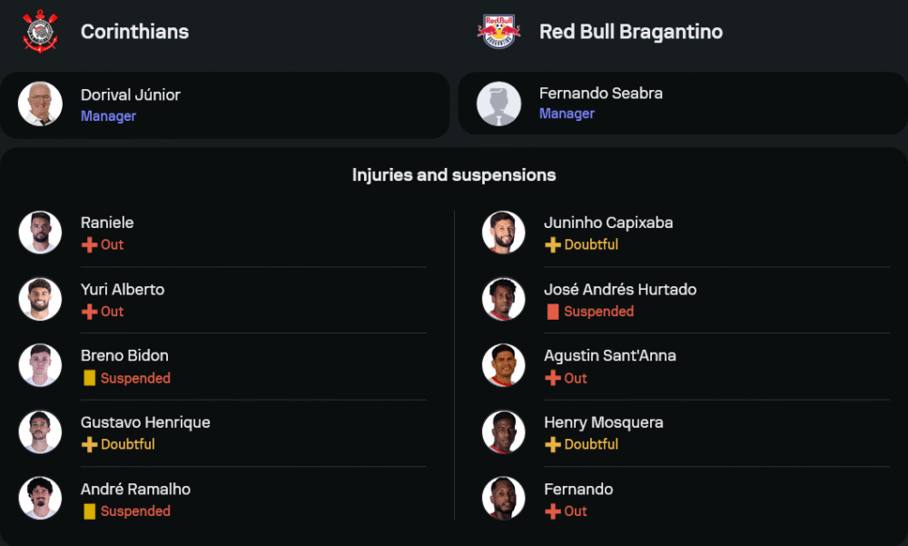Click André Ramalho's yellow card icon
This screenshot has width=908, height=546.
(89, 511)
